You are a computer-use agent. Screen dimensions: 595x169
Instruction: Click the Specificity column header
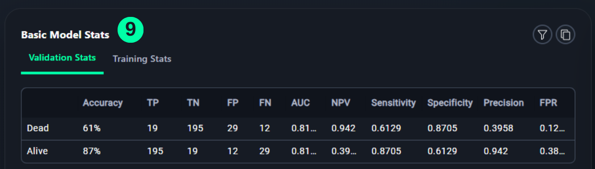coord(450,103)
